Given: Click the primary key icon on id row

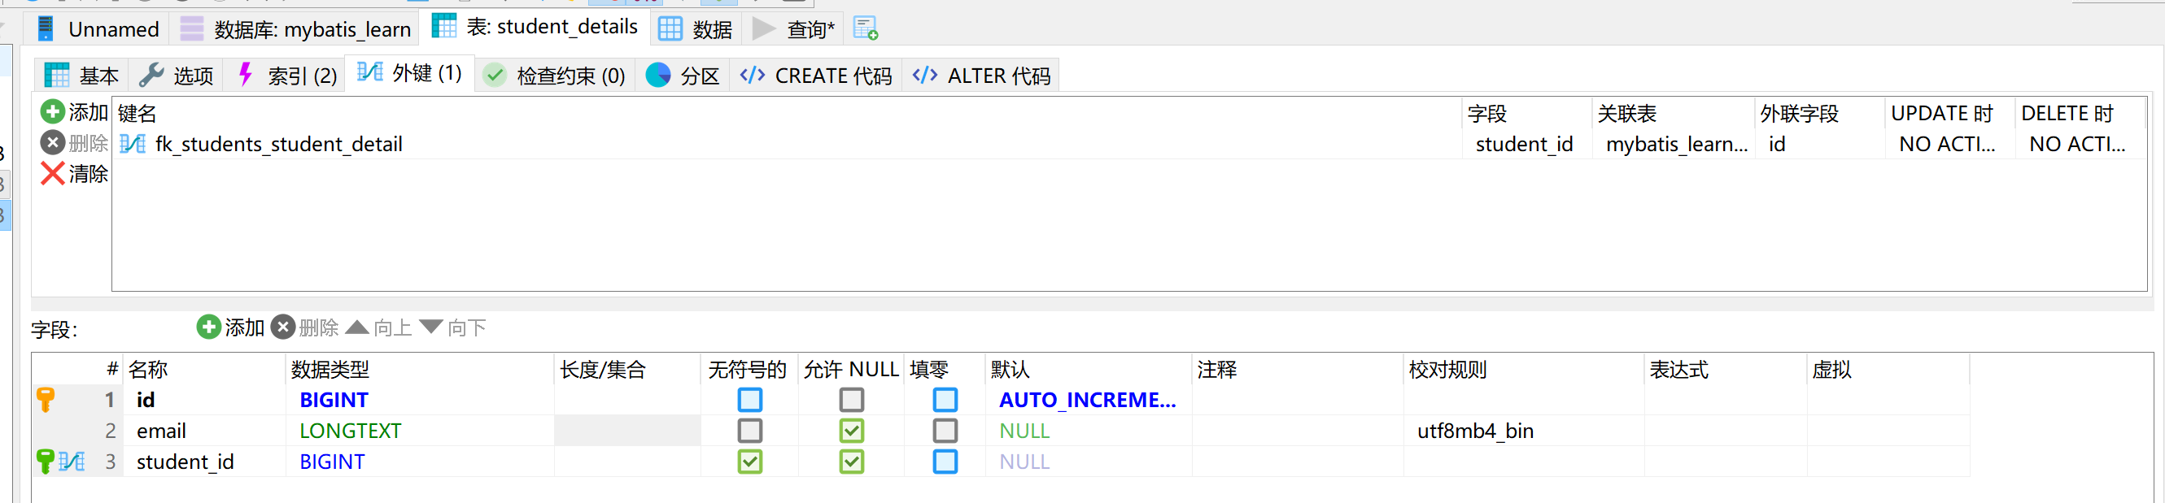Looking at the screenshot, I should (x=46, y=400).
